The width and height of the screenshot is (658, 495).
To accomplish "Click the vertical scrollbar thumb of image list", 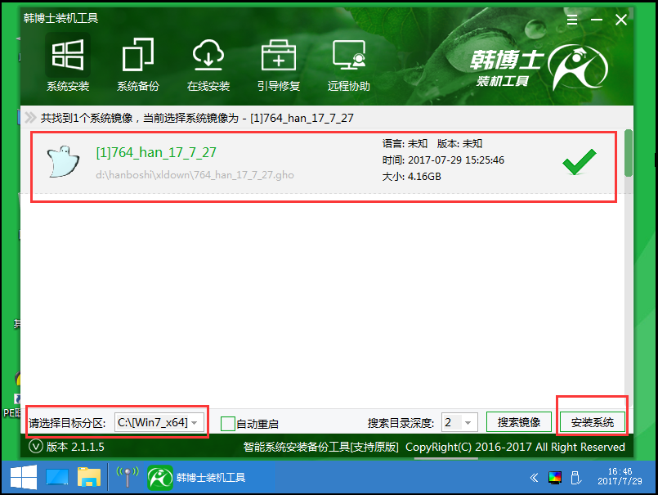I will point(629,153).
